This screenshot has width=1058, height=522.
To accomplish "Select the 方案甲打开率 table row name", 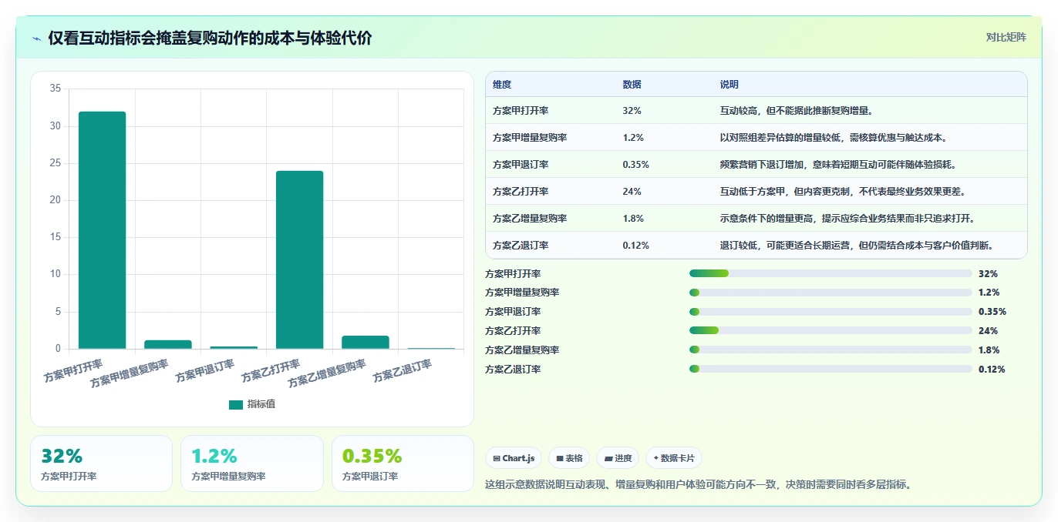I will (521, 110).
